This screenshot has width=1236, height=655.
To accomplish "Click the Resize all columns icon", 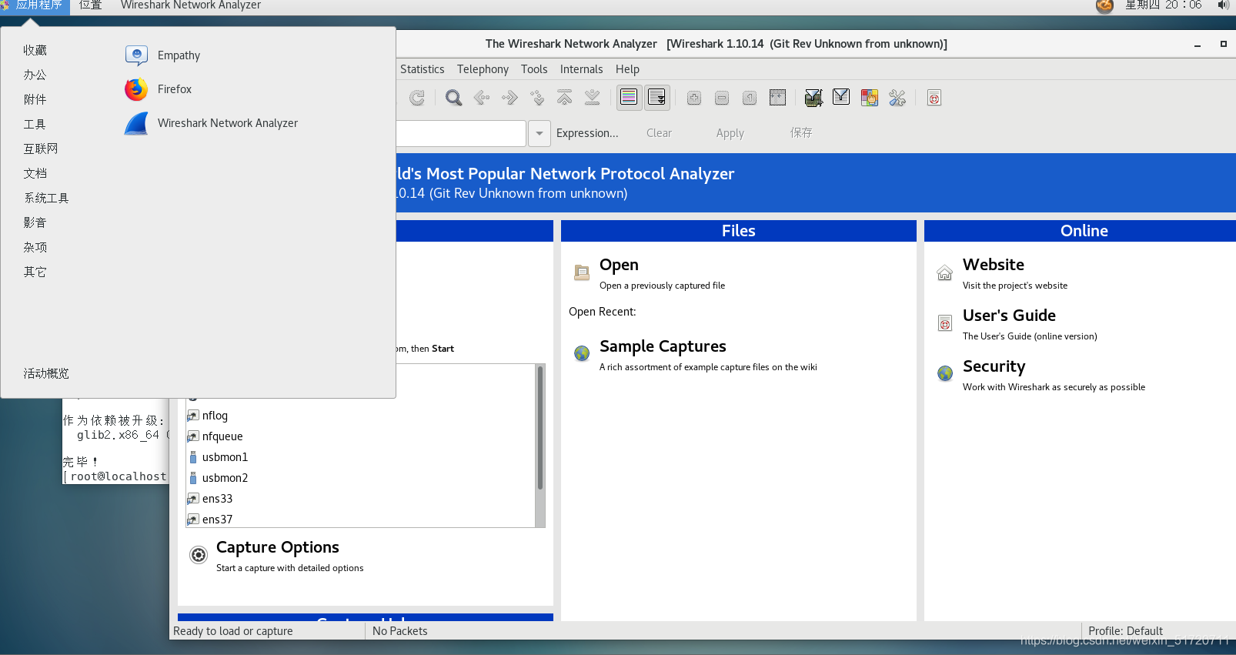I will click(x=778, y=98).
